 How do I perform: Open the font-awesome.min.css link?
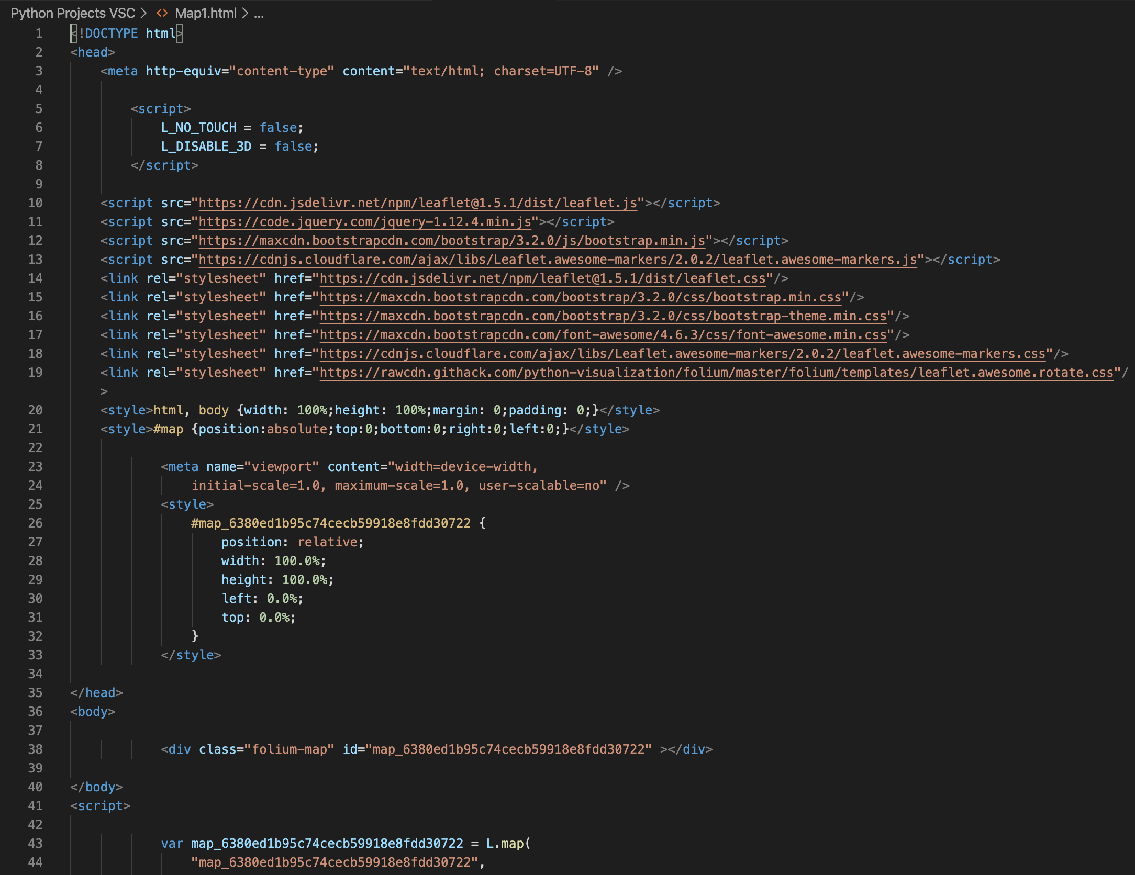pos(603,335)
